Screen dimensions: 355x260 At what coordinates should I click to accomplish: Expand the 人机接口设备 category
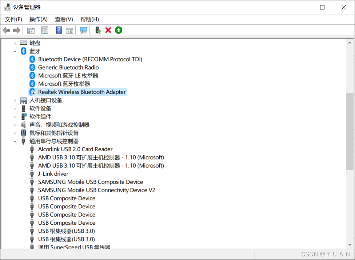coord(15,100)
